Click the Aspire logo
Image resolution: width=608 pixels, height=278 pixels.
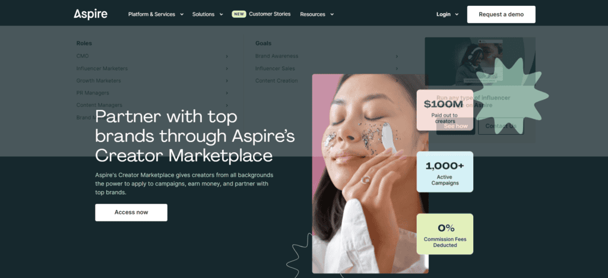click(91, 14)
